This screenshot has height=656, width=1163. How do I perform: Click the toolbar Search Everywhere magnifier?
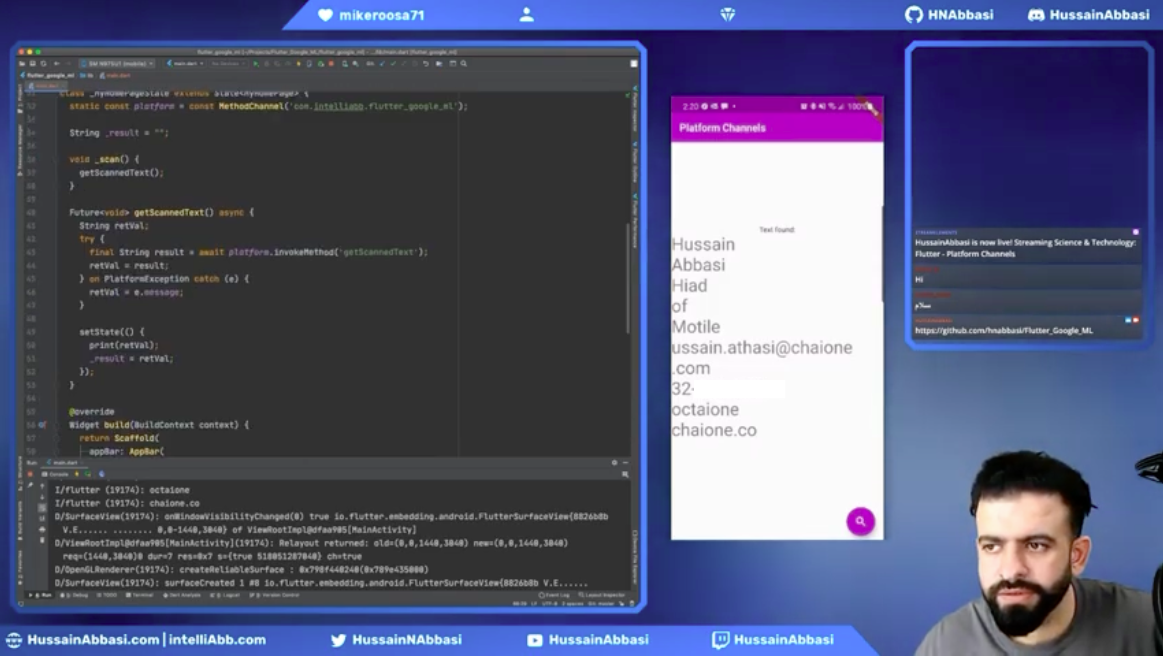coord(464,64)
